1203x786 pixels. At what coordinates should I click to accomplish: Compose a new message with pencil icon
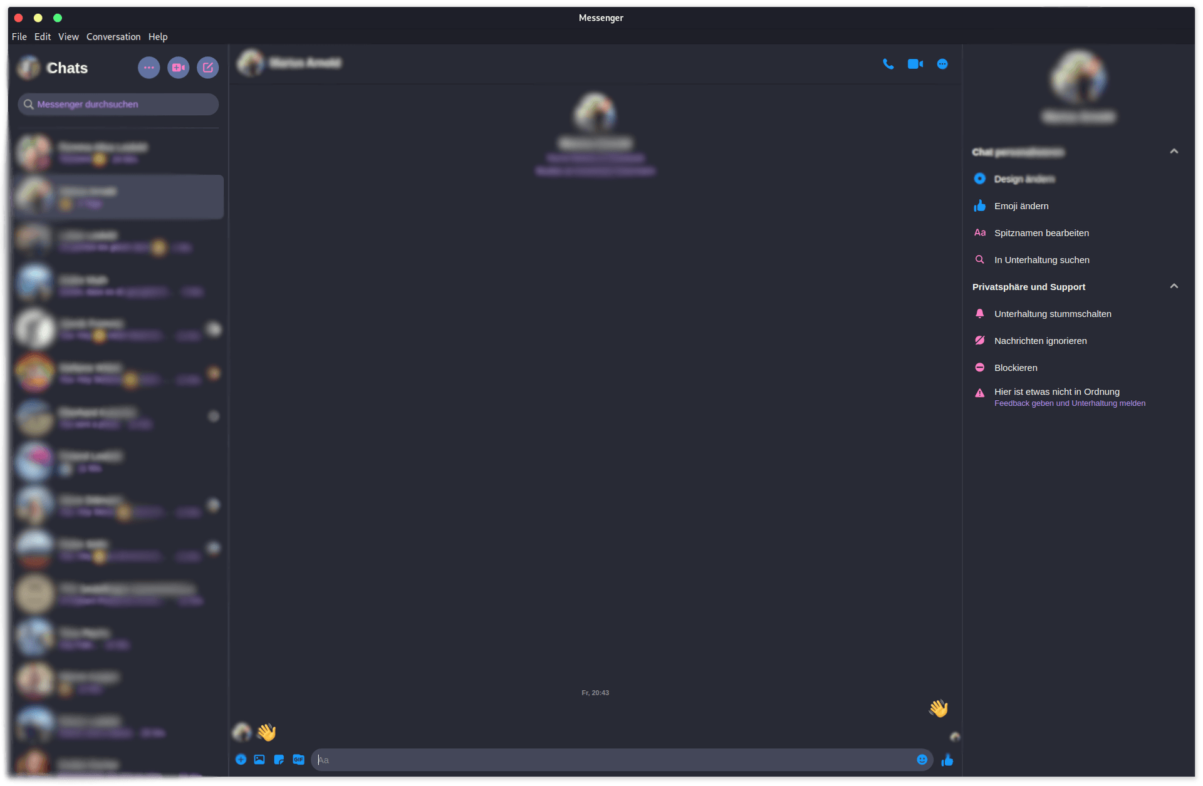coord(208,68)
